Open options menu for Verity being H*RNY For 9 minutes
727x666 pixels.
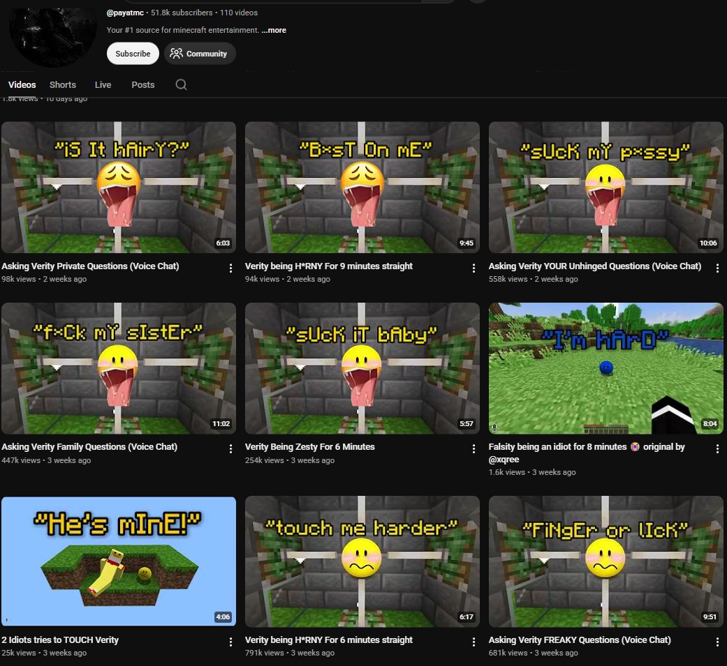tap(473, 268)
